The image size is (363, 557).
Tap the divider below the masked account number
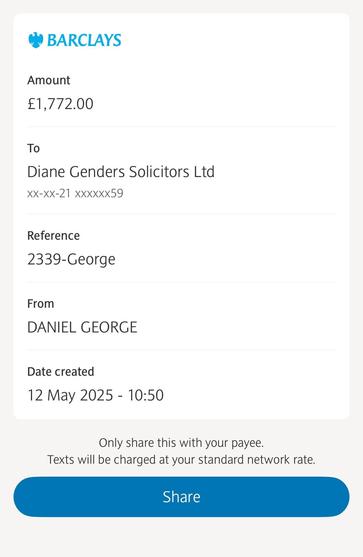coord(181,214)
